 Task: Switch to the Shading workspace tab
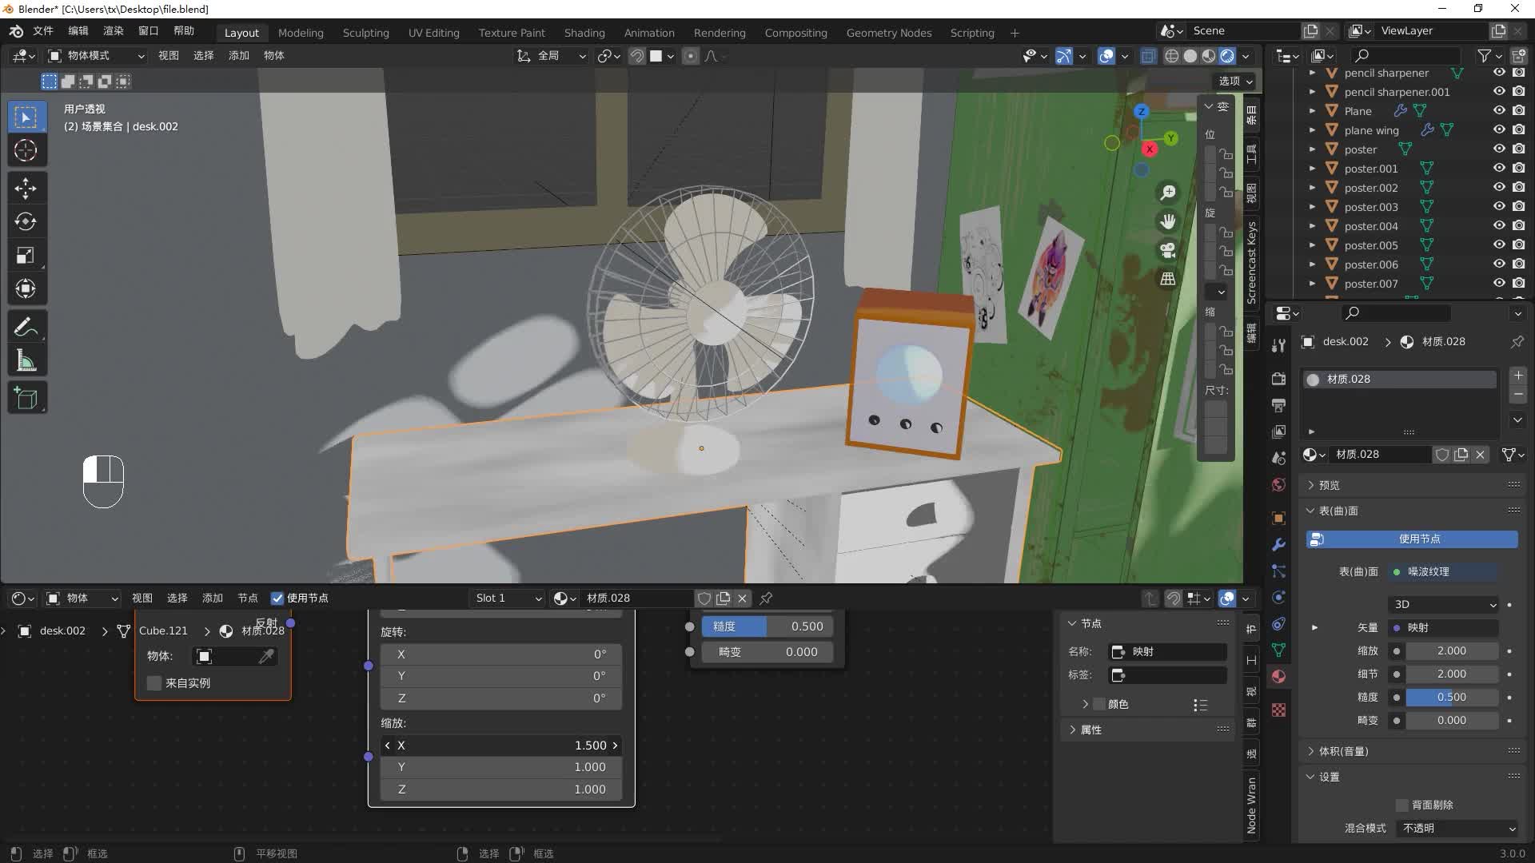point(584,33)
